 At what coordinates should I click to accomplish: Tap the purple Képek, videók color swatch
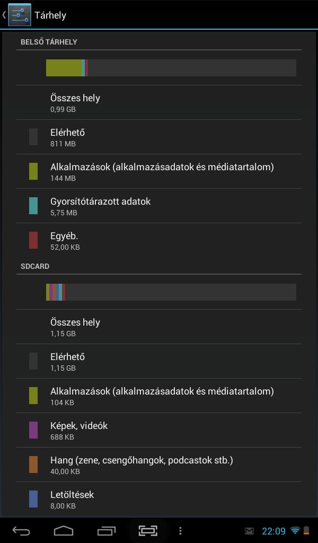33,430
